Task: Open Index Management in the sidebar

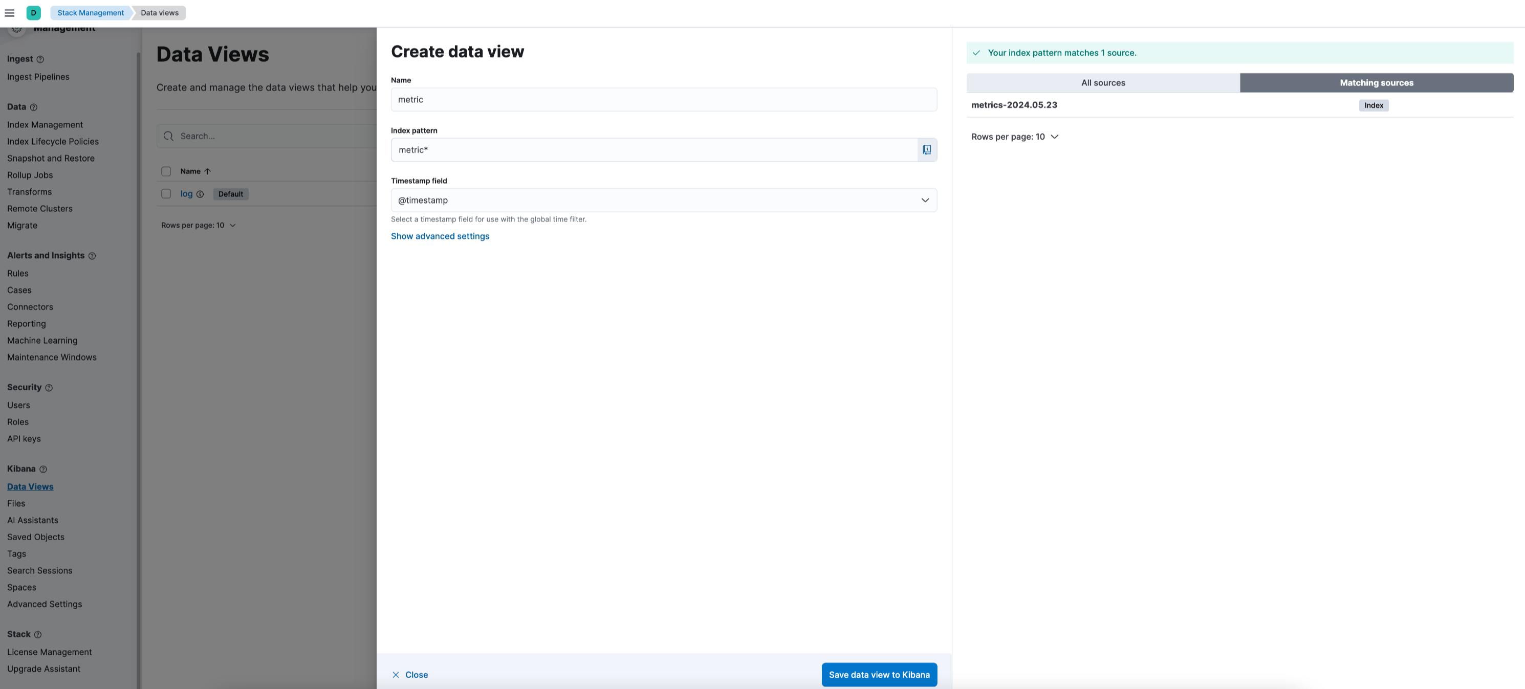Action: pyautogui.click(x=45, y=125)
